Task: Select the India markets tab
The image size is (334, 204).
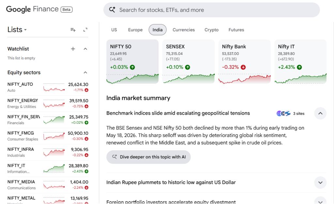Action: [158, 30]
